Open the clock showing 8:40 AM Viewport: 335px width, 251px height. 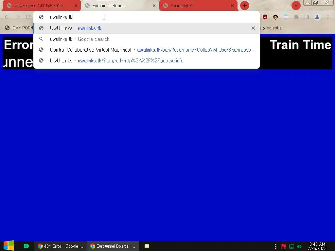(x=317, y=246)
